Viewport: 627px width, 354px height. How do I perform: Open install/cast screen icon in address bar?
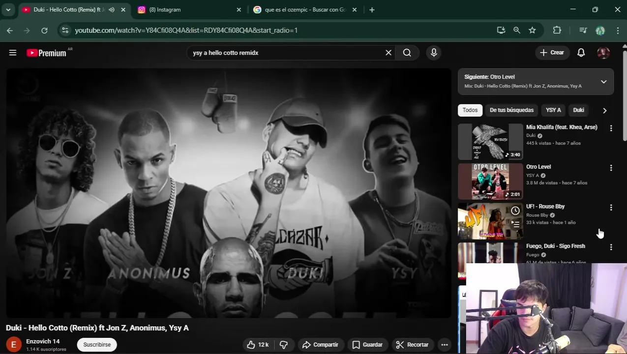tap(501, 30)
